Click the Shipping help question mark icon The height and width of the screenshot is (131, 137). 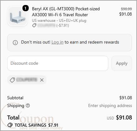coord(28,105)
